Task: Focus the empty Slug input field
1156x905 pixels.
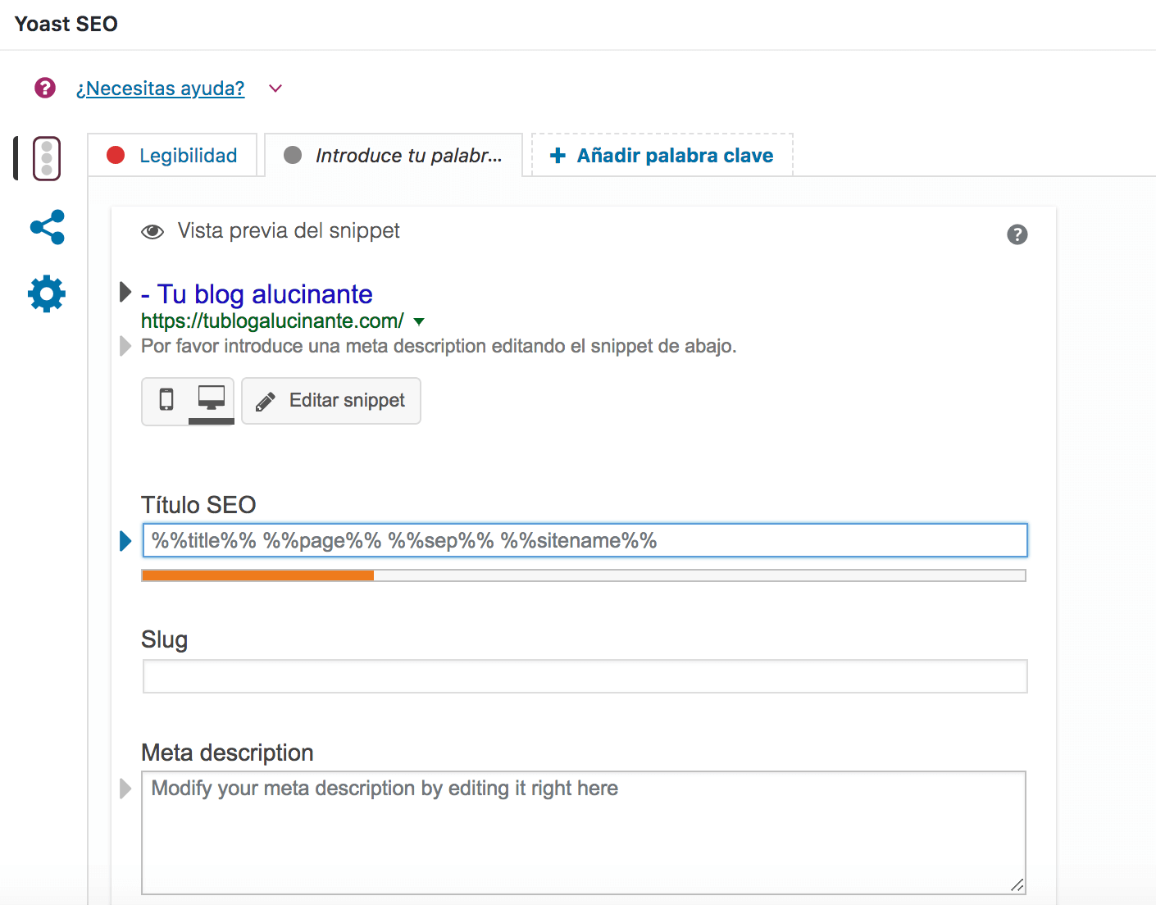Action: pyautogui.click(x=585, y=676)
